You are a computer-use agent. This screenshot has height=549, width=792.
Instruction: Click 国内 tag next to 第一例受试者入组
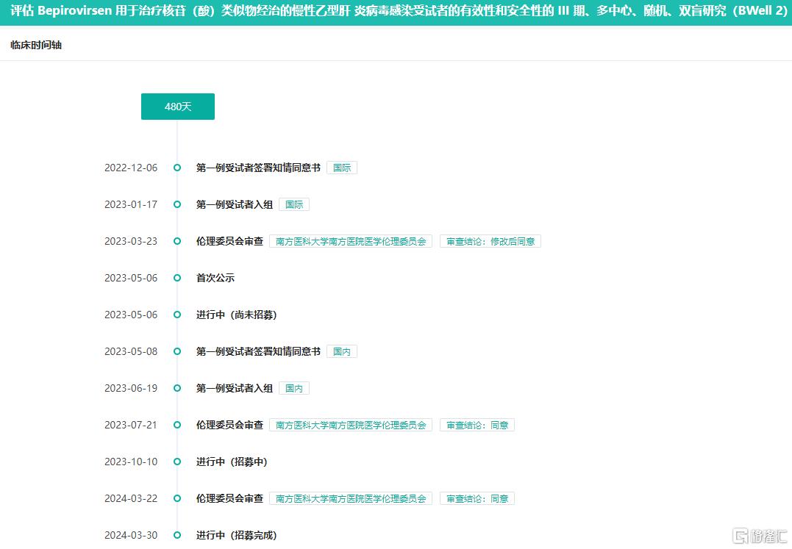point(294,388)
